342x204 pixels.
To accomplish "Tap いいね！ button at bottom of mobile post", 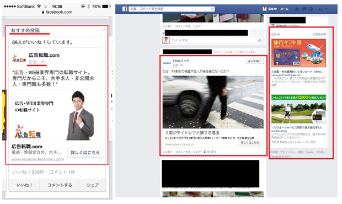I will [x=24, y=185].
